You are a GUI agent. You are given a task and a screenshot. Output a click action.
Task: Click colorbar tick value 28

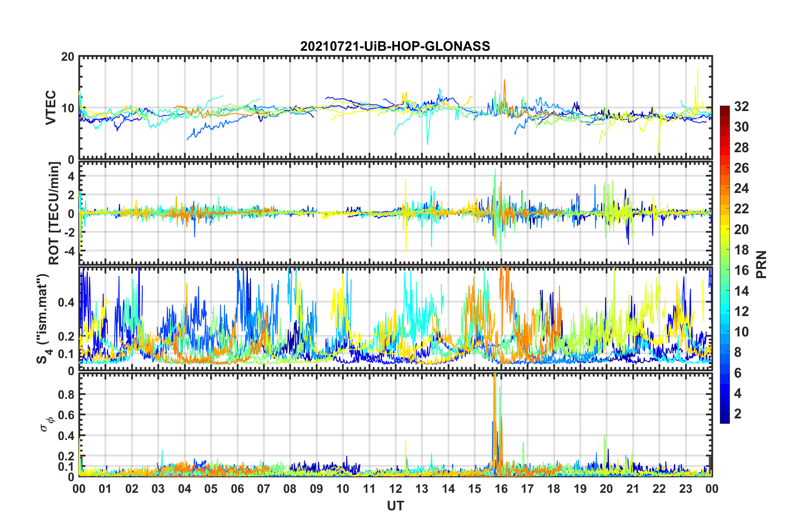pos(741,148)
